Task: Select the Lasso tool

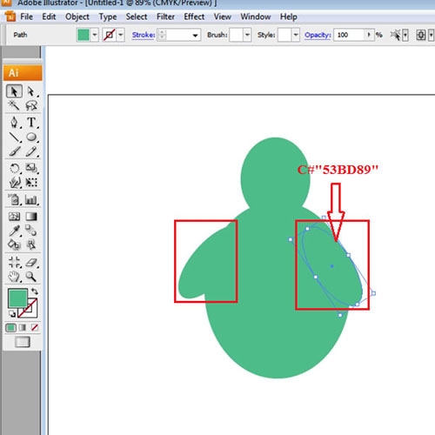Action: tap(31, 105)
